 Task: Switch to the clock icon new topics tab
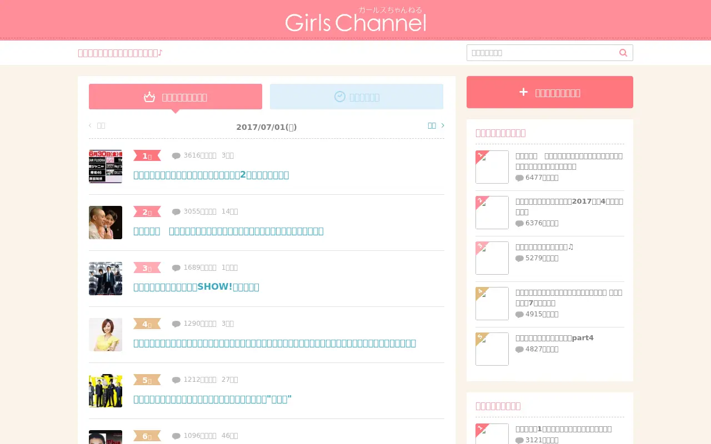pyautogui.click(x=357, y=97)
